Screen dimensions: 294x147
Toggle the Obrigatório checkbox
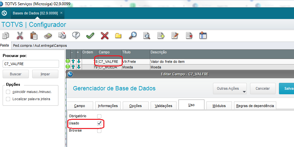click(99, 116)
